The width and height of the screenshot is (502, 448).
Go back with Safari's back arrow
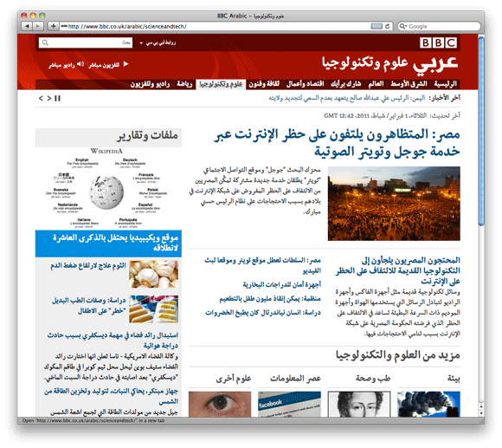(27, 26)
